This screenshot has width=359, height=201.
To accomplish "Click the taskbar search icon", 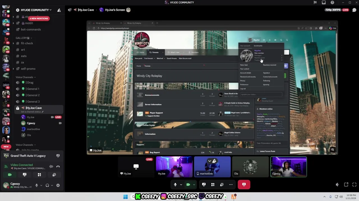I will [x=134, y=197].
